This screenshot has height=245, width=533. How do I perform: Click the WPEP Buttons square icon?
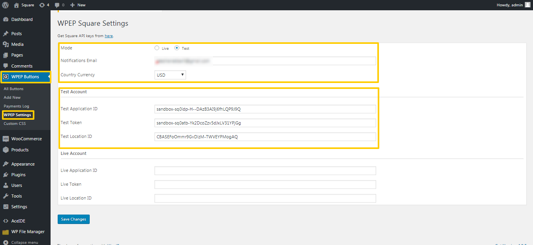[x=6, y=77]
